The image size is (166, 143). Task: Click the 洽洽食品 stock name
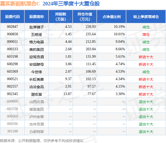pyautogui.click(x=37, y=87)
